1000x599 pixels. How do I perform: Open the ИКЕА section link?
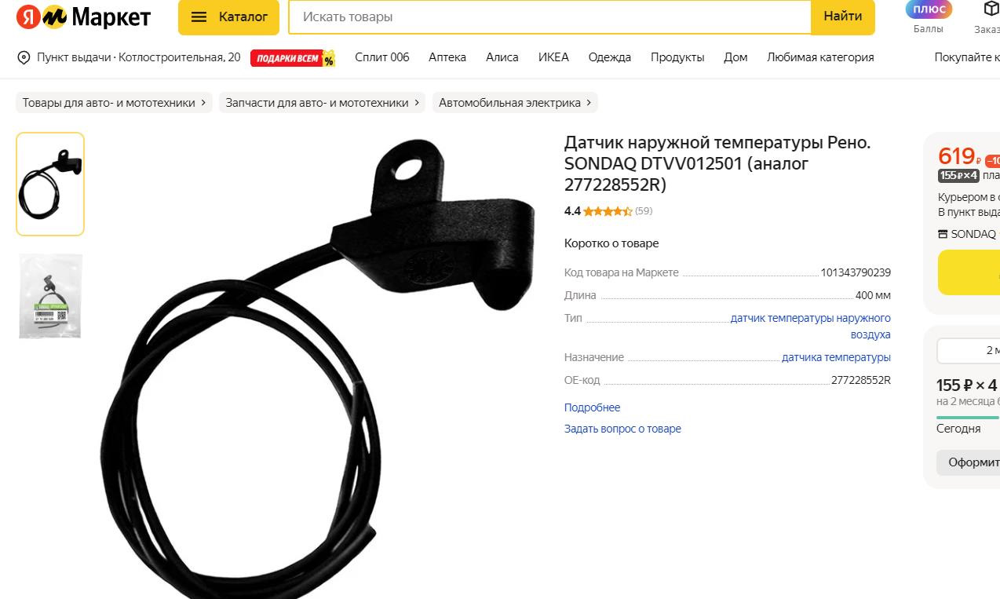coord(553,57)
